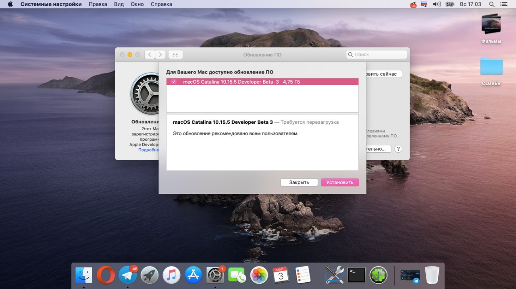Select the CLOVER folder on desktop
Screen dimensions: 516x289
[491, 72]
